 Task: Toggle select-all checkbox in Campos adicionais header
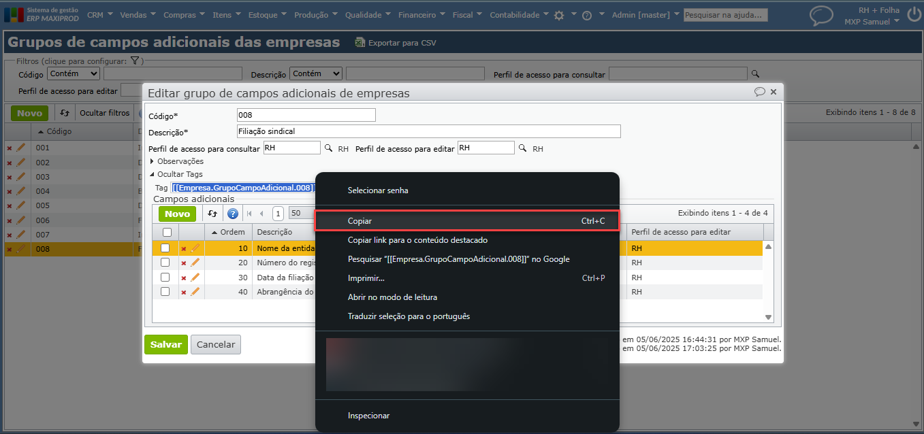tap(167, 232)
